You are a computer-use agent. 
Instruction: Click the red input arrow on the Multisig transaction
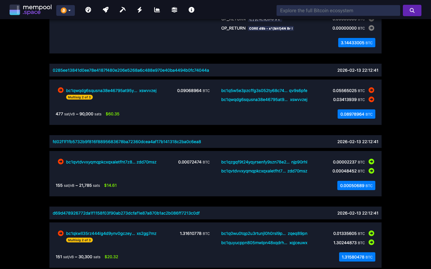60,90
